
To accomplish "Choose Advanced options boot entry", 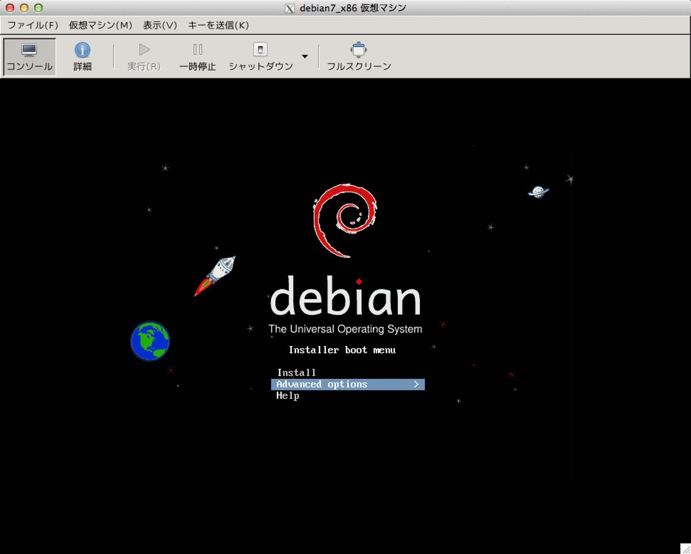I will pyautogui.click(x=348, y=385).
